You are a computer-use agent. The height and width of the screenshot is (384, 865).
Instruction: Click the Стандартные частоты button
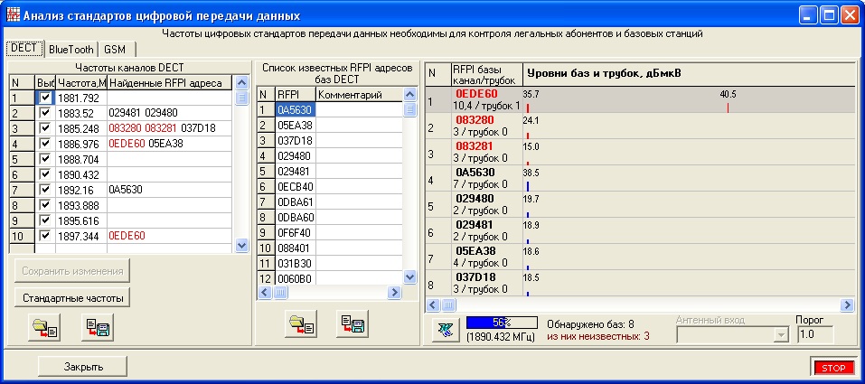[x=72, y=296]
